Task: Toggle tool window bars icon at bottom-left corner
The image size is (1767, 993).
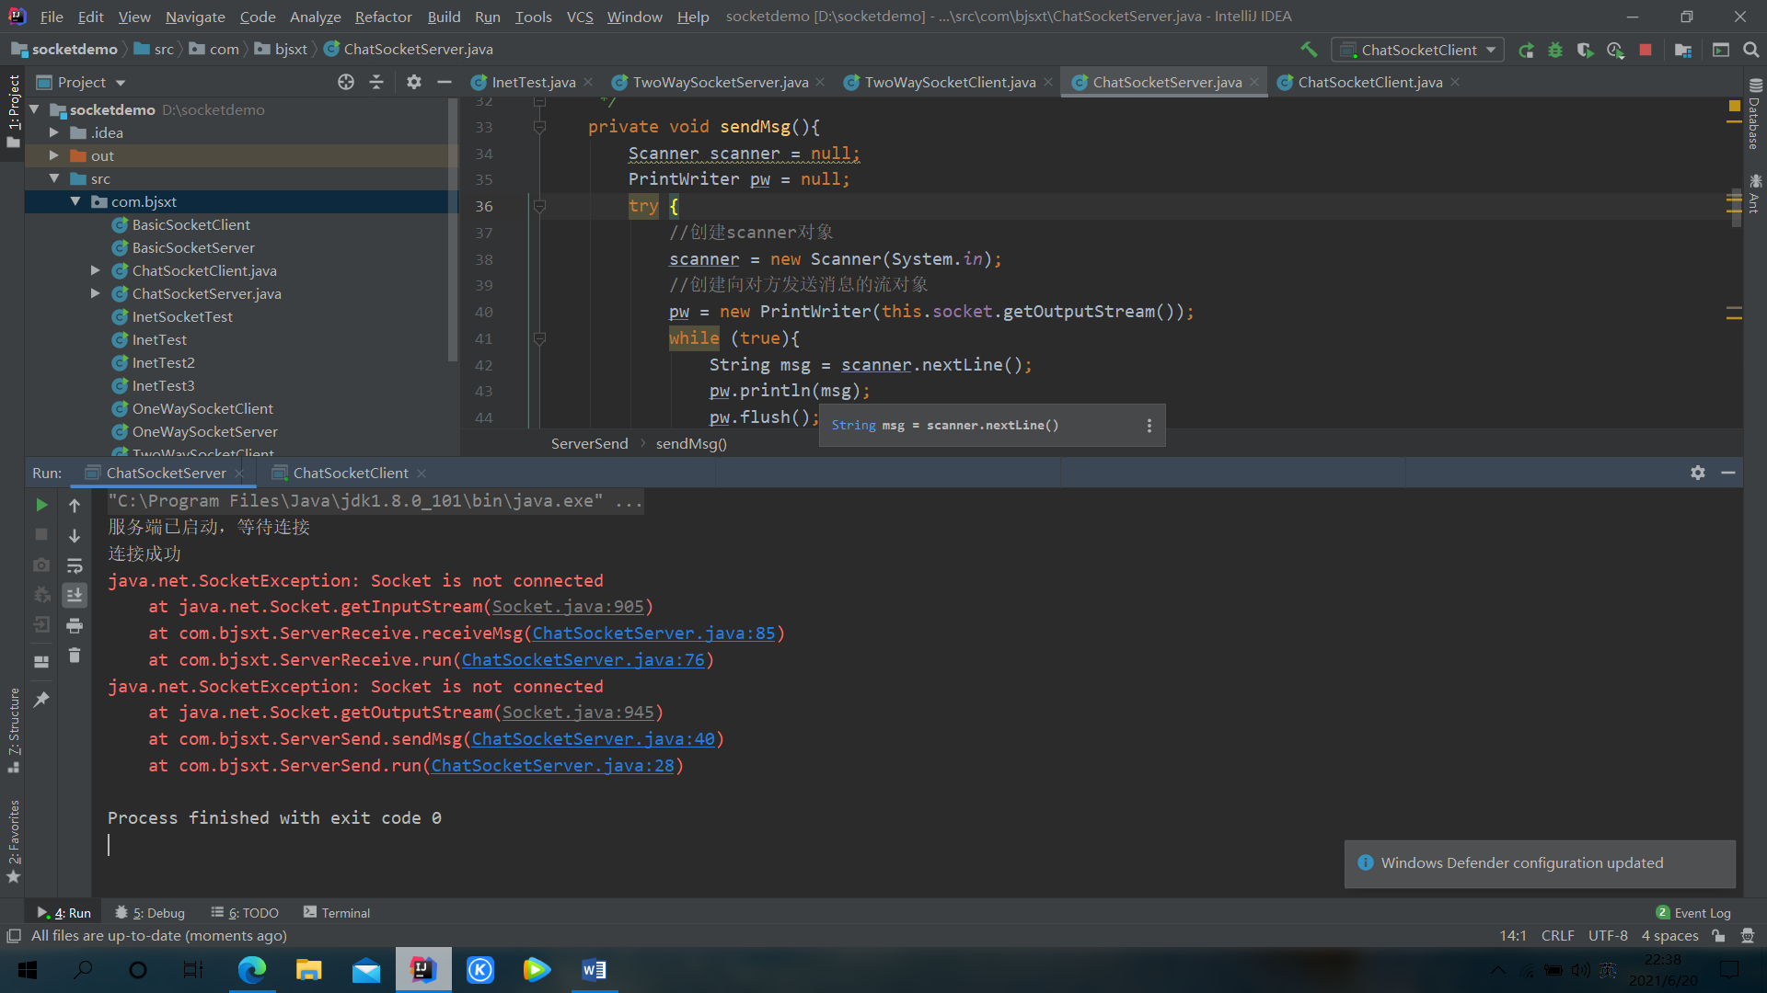Action: click(x=14, y=936)
